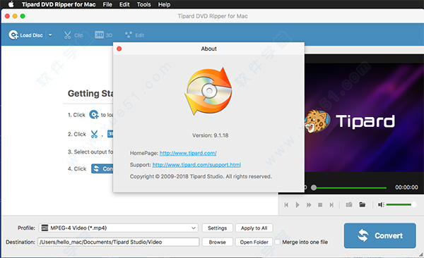Click the Version: 9.1.18 text

(210, 135)
